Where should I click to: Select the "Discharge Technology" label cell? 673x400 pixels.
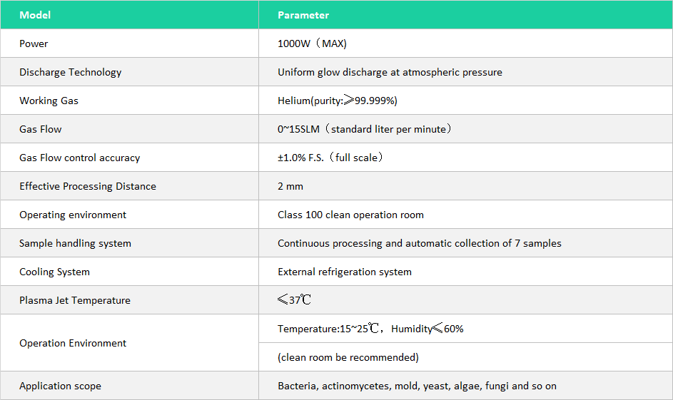click(70, 72)
